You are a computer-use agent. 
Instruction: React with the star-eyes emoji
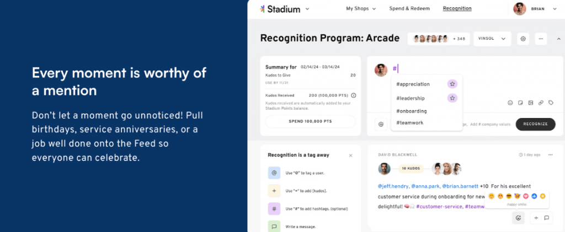click(x=500, y=196)
